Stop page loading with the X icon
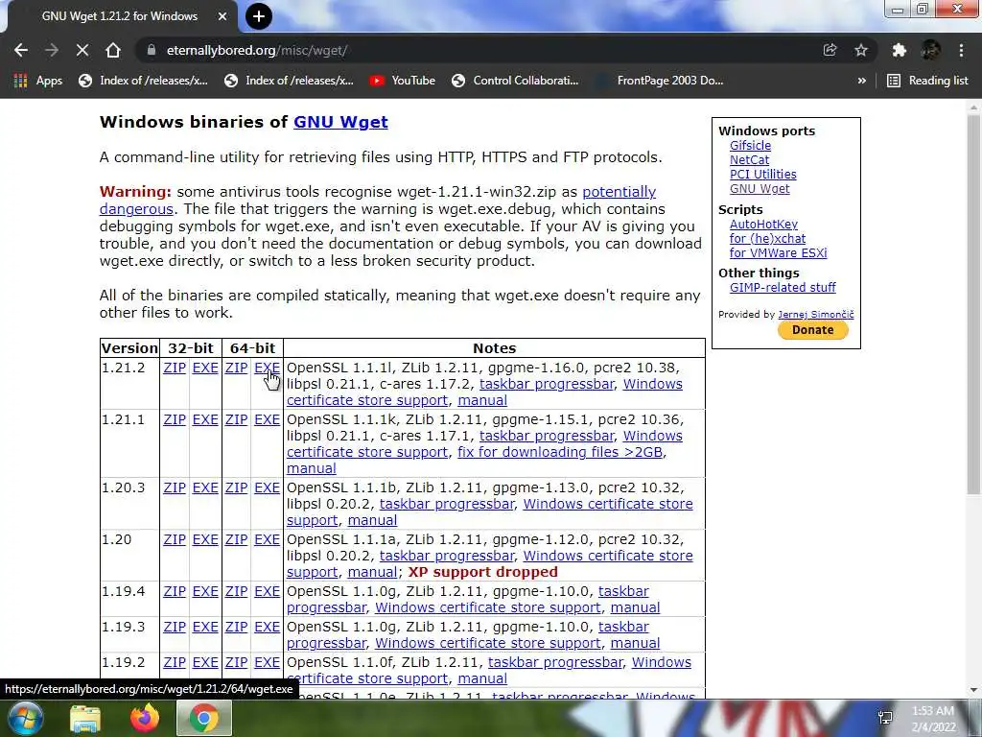Viewport: 982px width, 737px height. pyautogui.click(x=82, y=50)
